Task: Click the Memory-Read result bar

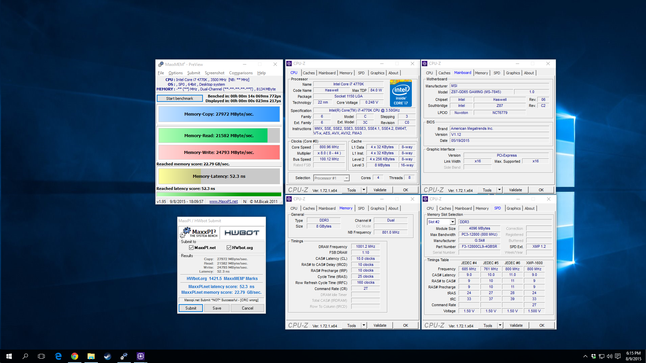Action: pos(219,135)
